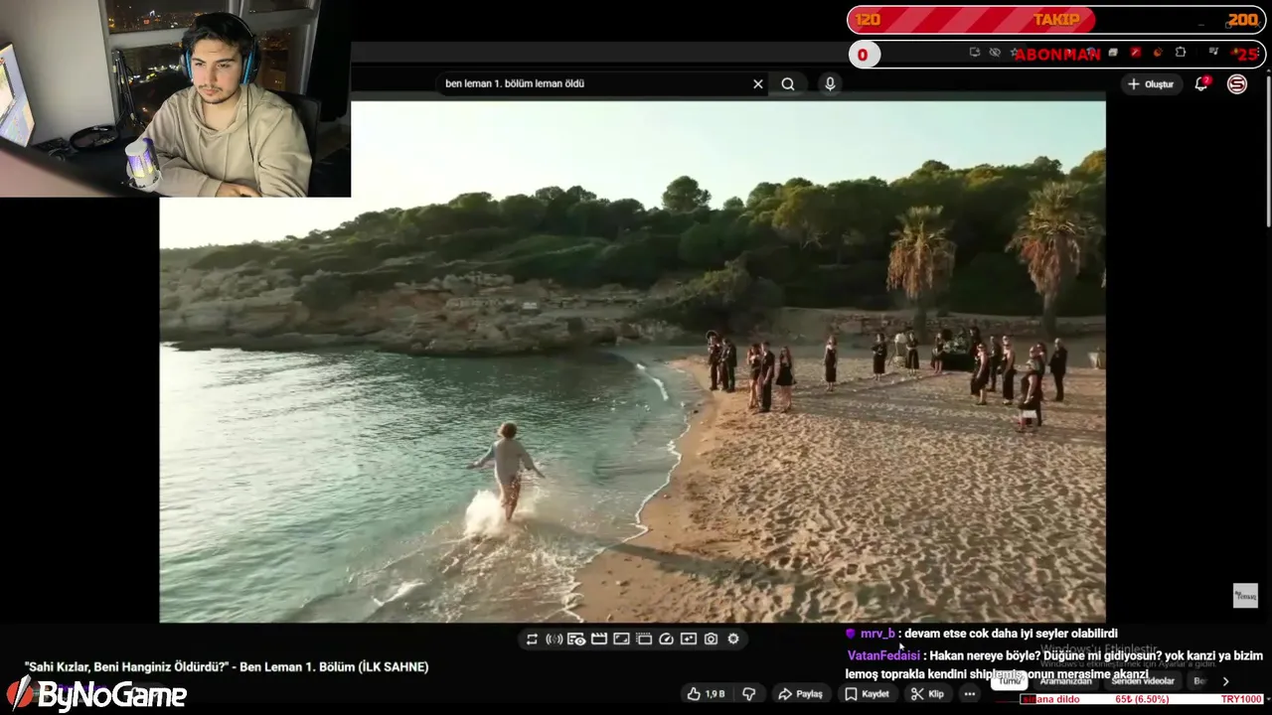
Task: Select the Senden videolar filter chip
Action: pyautogui.click(x=1143, y=681)
